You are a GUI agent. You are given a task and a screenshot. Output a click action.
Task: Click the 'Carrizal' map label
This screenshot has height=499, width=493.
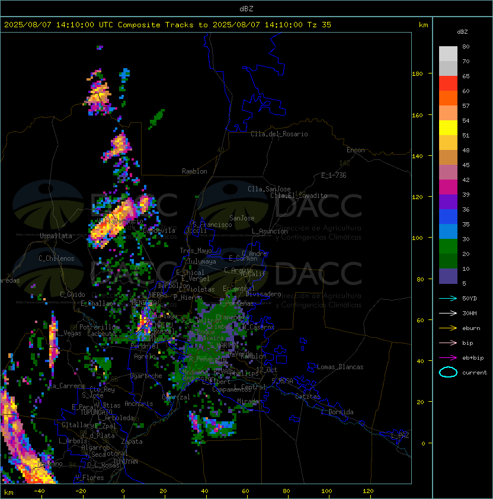(x=176, y=397)
